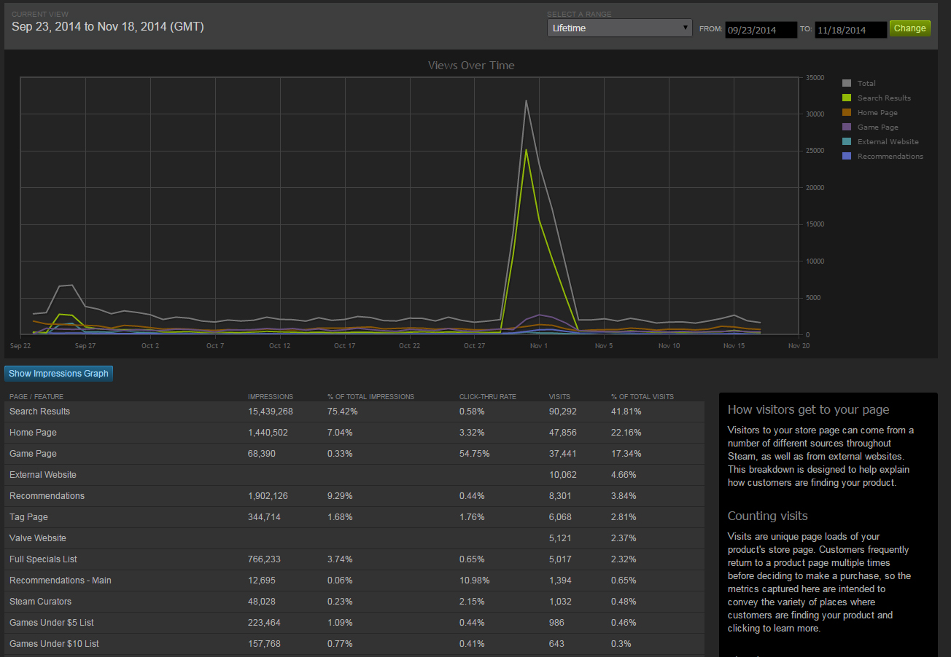Click the Nov 1 x-axis label
951x657 pixels.
(x=539, y=346)
